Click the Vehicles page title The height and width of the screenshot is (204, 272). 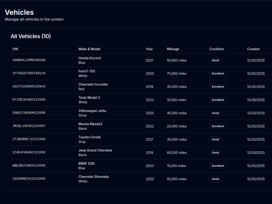(x=19, y=12)
